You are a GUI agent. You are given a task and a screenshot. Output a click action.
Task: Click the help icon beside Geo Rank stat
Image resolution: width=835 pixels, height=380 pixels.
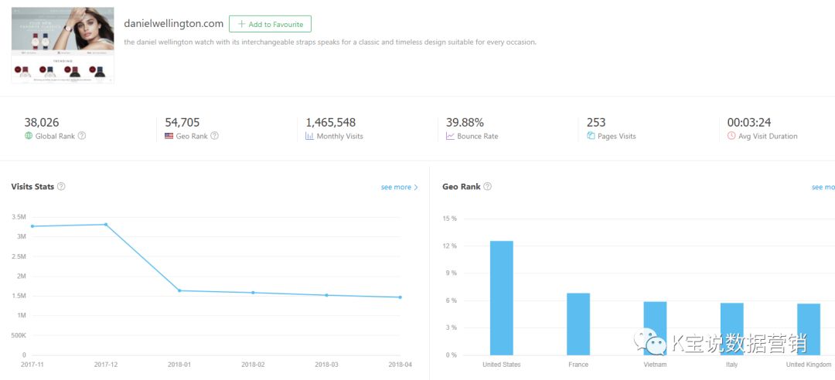[x=215, y=136]
